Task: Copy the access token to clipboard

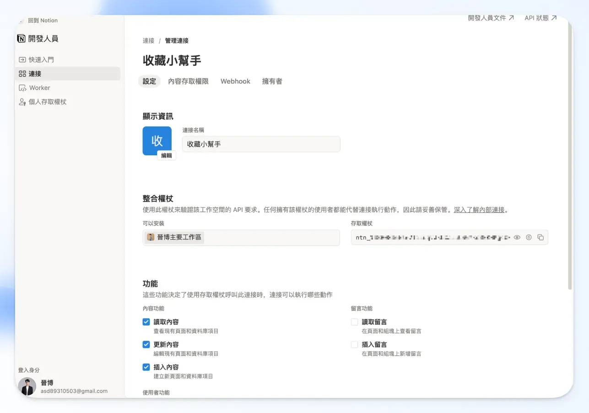Action: click(x=540, y=238)
